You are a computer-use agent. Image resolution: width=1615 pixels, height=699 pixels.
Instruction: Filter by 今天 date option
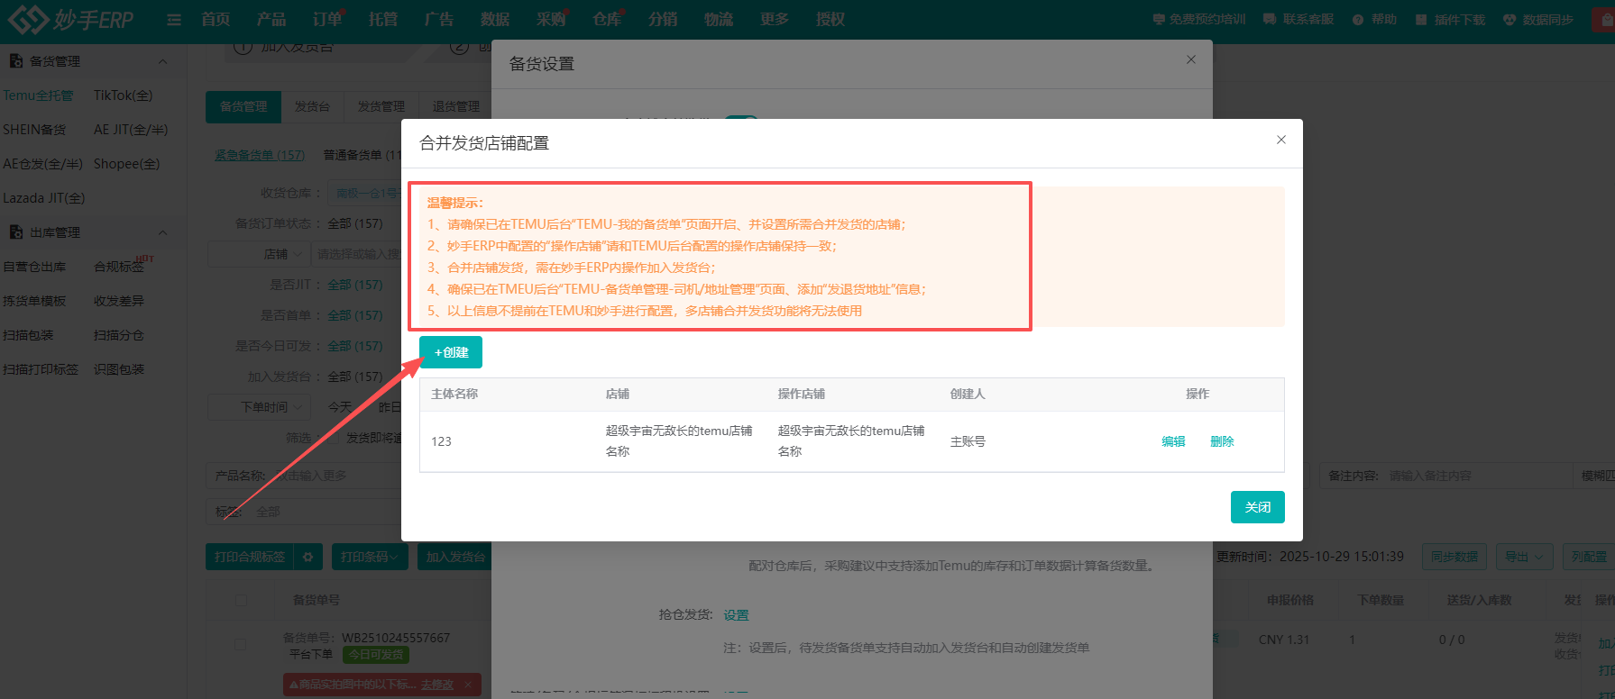pos(340,407)
